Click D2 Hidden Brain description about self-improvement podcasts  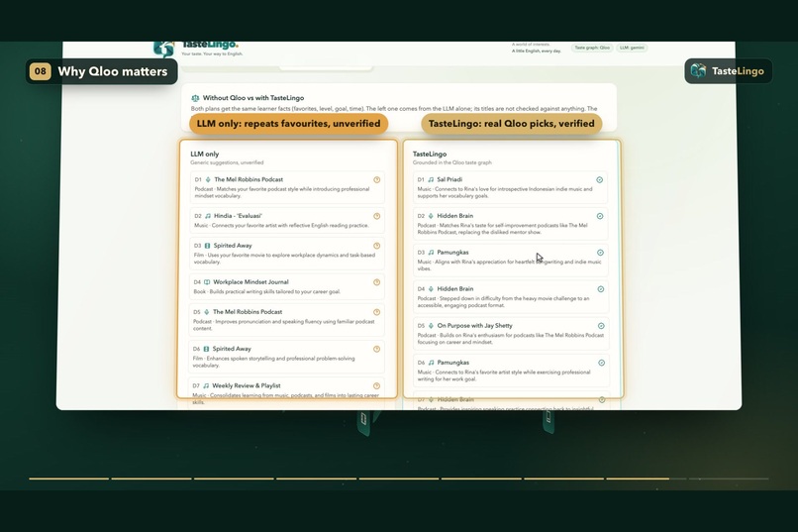502,229
